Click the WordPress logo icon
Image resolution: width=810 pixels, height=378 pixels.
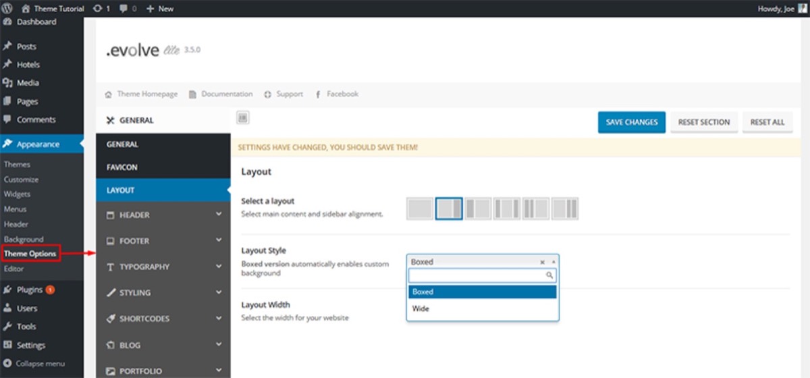click(x=9, y=9)
